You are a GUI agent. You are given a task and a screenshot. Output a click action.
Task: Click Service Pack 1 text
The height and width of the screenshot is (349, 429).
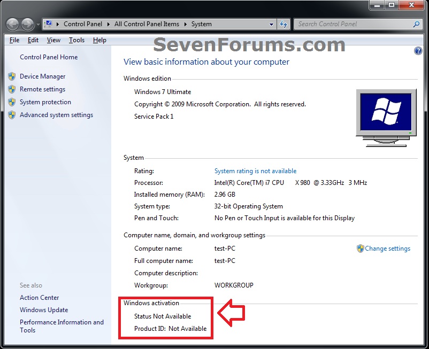tap(154, 117)
